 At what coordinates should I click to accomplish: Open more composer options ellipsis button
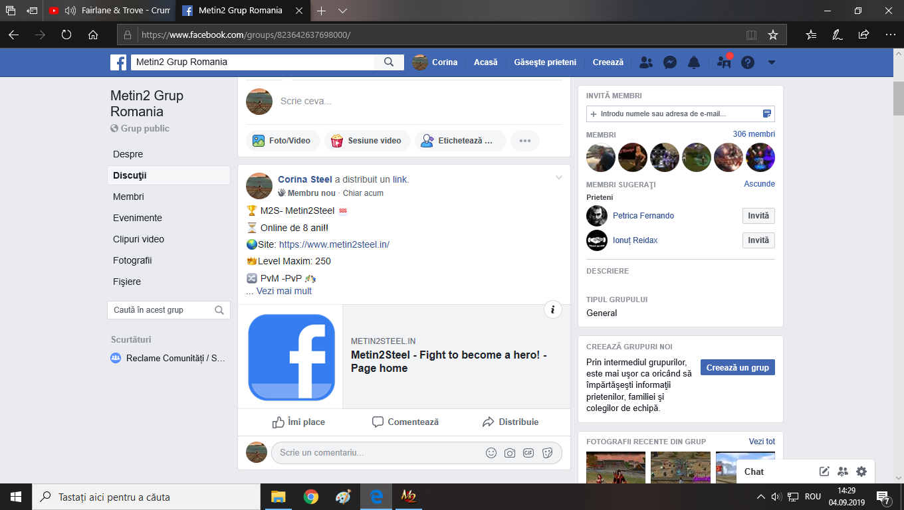(525, 141)
